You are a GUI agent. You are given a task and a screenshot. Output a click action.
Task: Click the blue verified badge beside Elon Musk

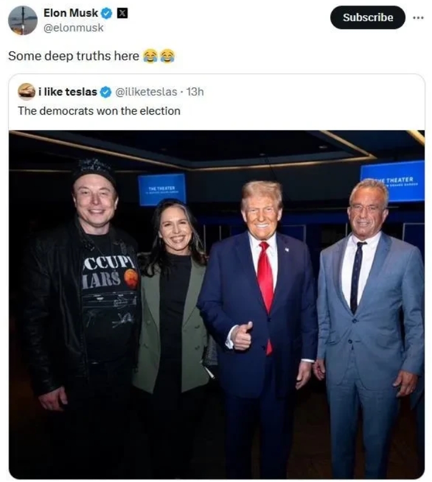pyautogui.click(x=106, y=13)
